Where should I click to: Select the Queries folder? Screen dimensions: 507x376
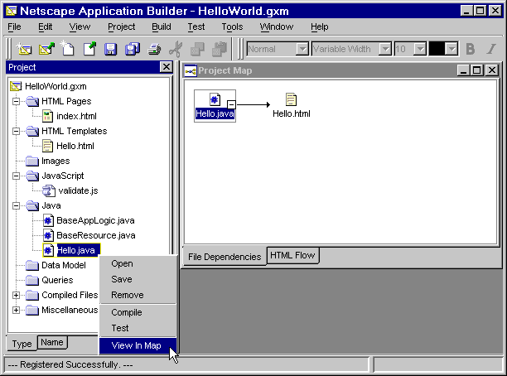tap(57, 280)
